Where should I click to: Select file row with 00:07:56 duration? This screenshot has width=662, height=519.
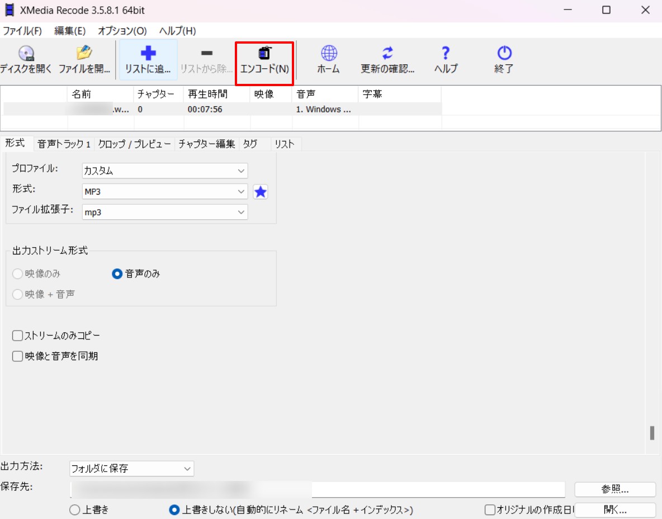[223, 109]
